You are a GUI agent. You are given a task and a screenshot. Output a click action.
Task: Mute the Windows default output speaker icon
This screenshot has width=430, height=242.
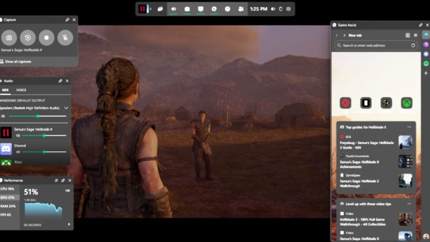click(x=3, y=116)
